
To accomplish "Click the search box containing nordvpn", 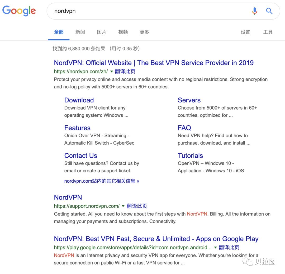I will coord(148,11).
